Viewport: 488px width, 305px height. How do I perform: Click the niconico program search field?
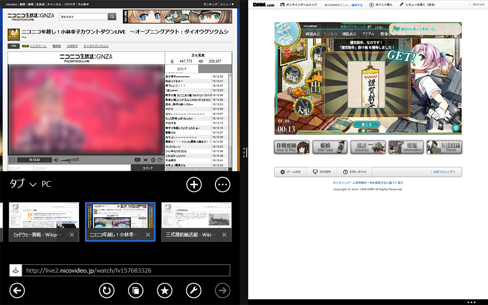[83, 17]
